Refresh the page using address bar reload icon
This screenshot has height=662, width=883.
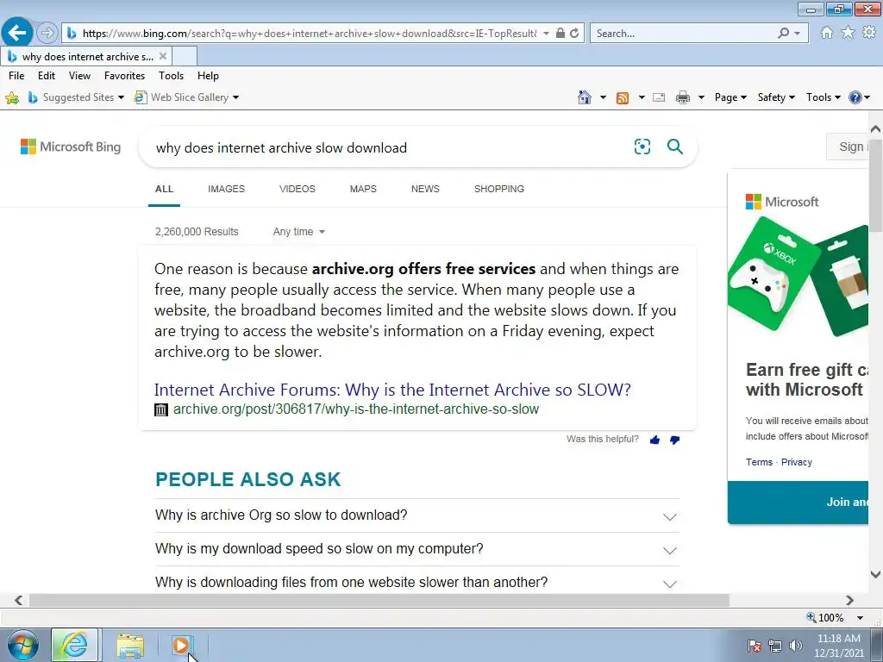coord(574,34)
